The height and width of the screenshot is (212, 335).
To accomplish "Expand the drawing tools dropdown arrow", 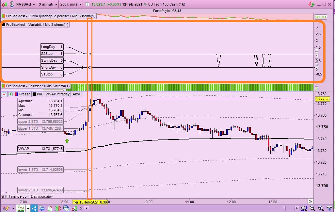I will point(13,208).
